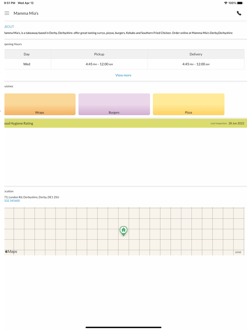
Task: Click the 9:51 PM status bar time
Action: (x=10, y=3)
